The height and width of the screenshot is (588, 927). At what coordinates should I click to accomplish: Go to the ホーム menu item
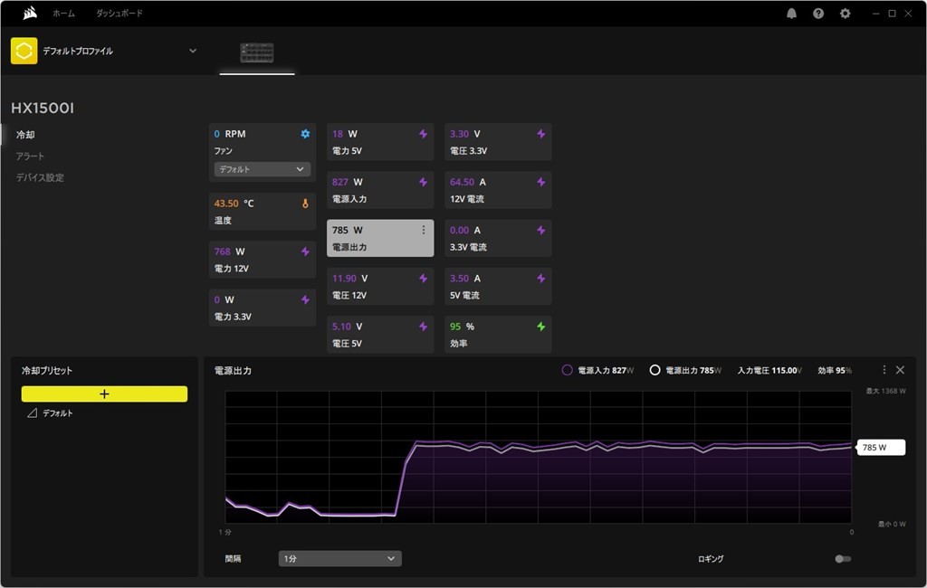[x=63, y=14]
